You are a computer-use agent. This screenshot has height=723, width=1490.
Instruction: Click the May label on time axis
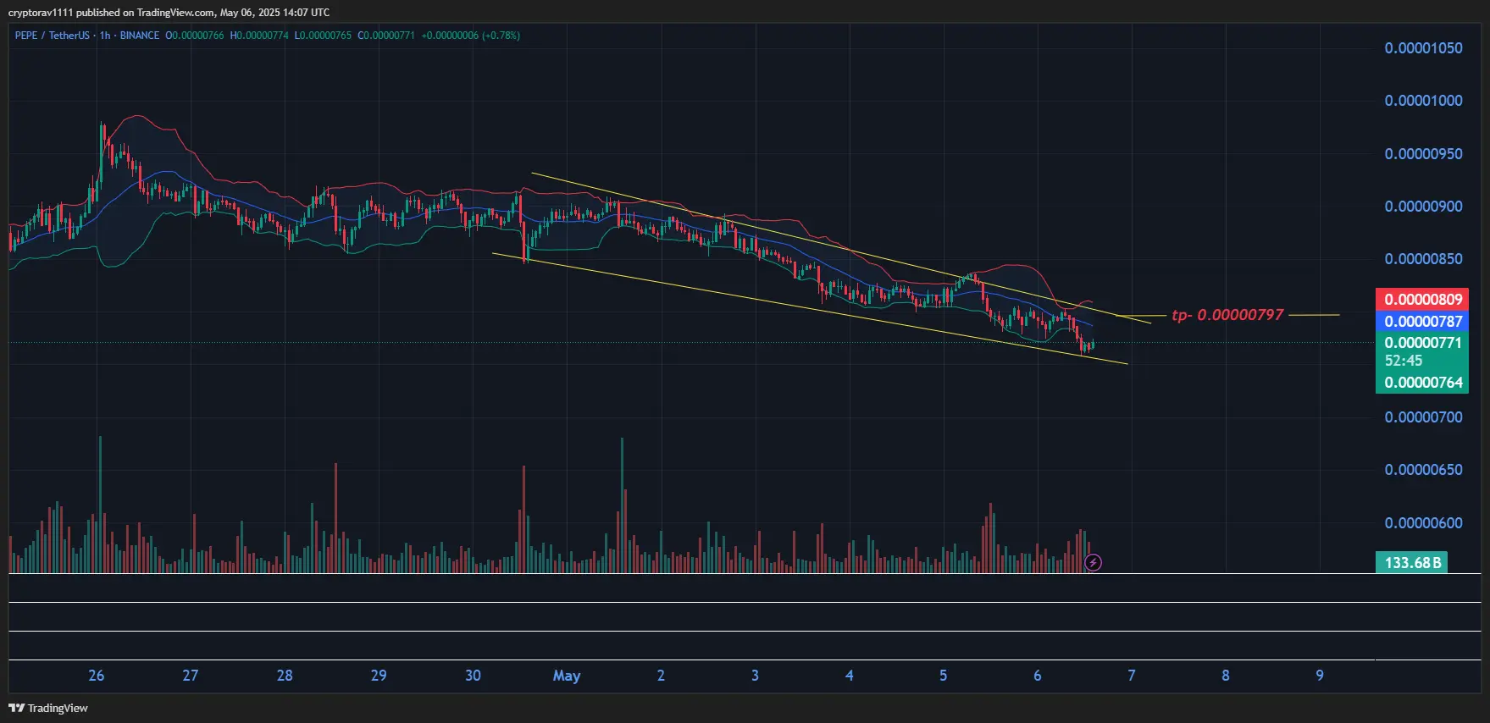(x=567, y=676)
